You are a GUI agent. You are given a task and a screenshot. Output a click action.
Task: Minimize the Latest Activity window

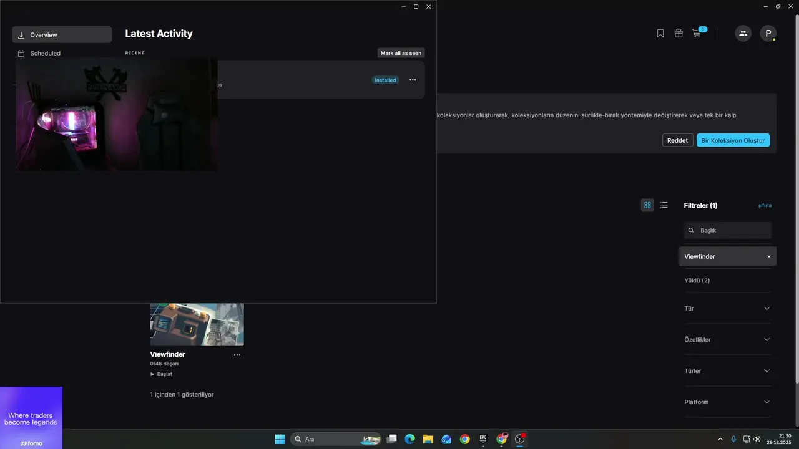(404, 6)
